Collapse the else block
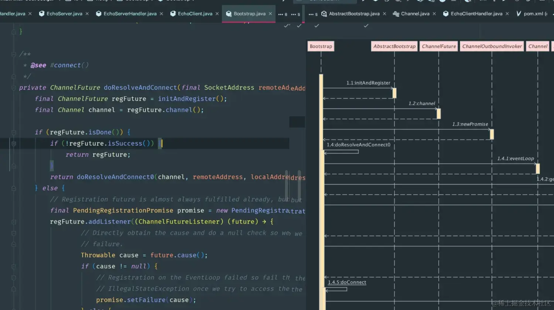This screenshot has height=310, width=554. pos(14,188)
